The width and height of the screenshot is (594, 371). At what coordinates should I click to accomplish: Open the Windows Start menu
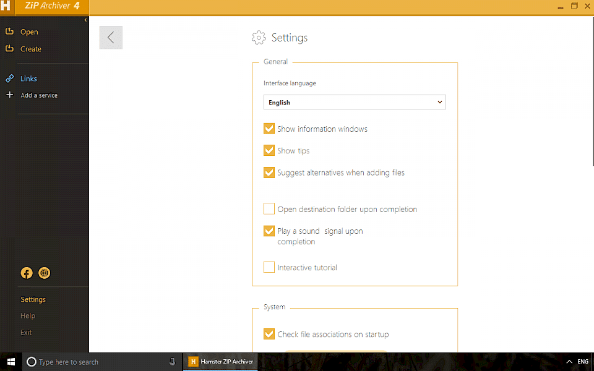(x=11, y=362)
